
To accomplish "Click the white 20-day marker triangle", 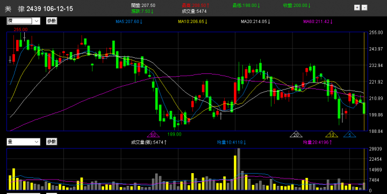I will point(296,134).
